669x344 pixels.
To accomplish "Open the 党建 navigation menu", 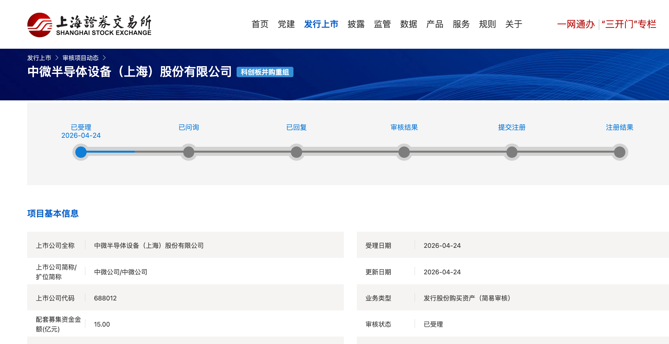I will (286, 24).
